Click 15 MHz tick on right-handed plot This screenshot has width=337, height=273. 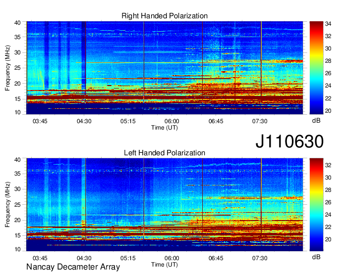tap(17, 99)
